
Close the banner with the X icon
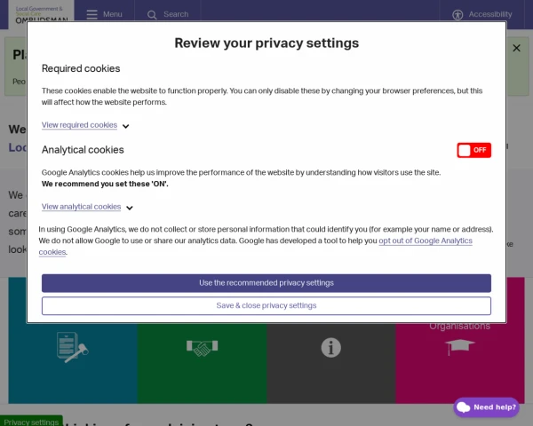click(516, 49)
